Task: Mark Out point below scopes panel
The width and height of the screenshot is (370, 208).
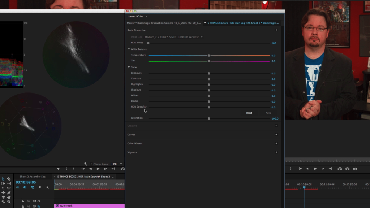Action: pos(73,169)
